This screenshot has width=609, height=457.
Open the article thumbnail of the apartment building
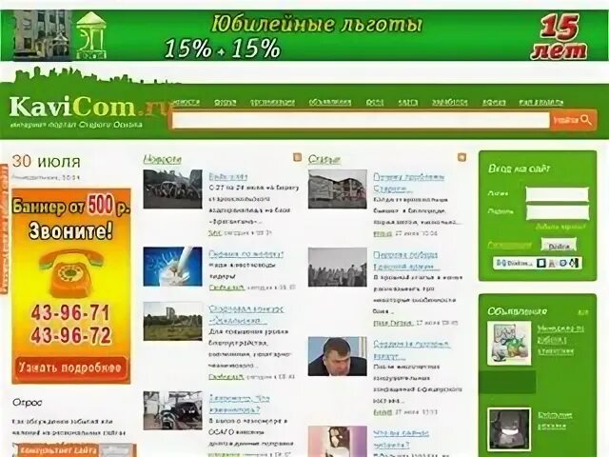[x=338, y=189]
